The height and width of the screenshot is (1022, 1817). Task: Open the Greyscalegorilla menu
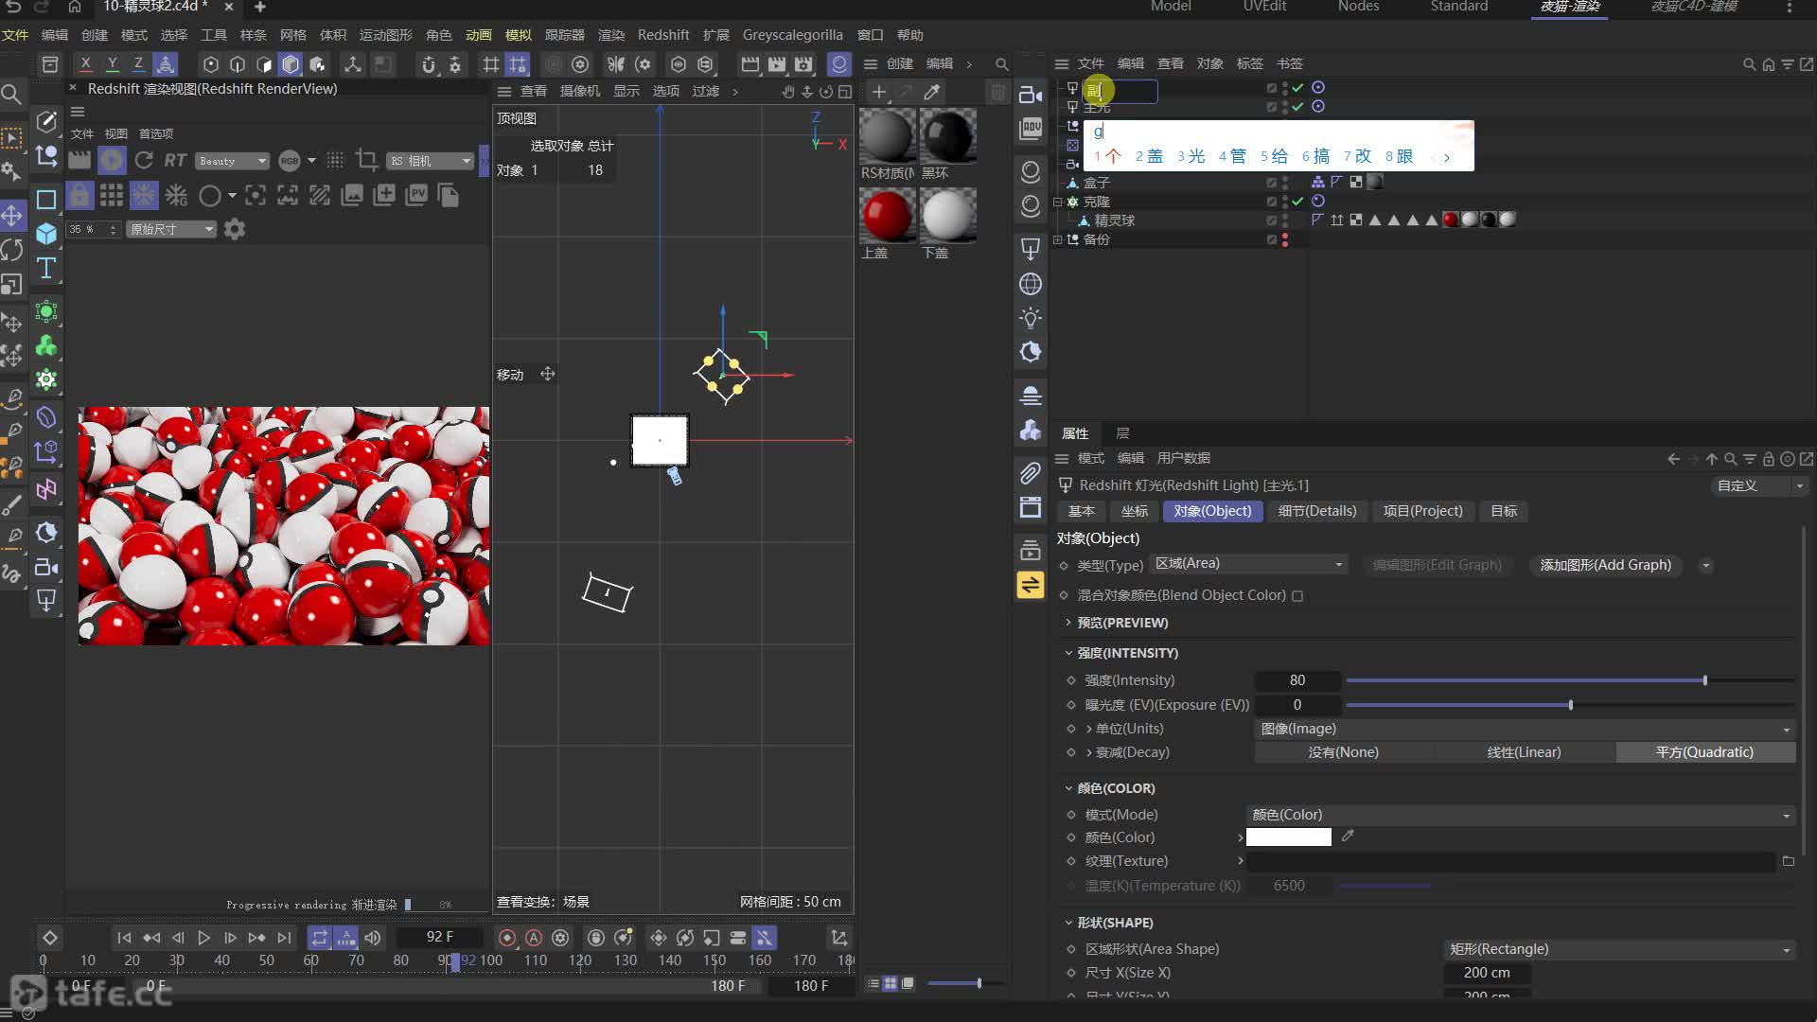[x=792, y=35]
